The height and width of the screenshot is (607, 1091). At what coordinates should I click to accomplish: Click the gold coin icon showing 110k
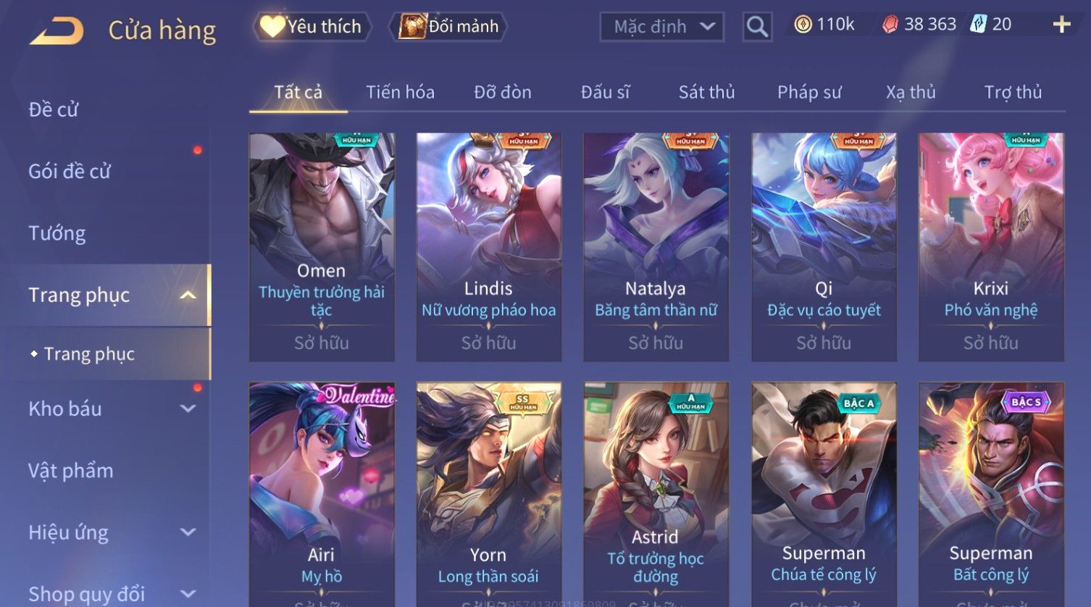click(803, 25)
